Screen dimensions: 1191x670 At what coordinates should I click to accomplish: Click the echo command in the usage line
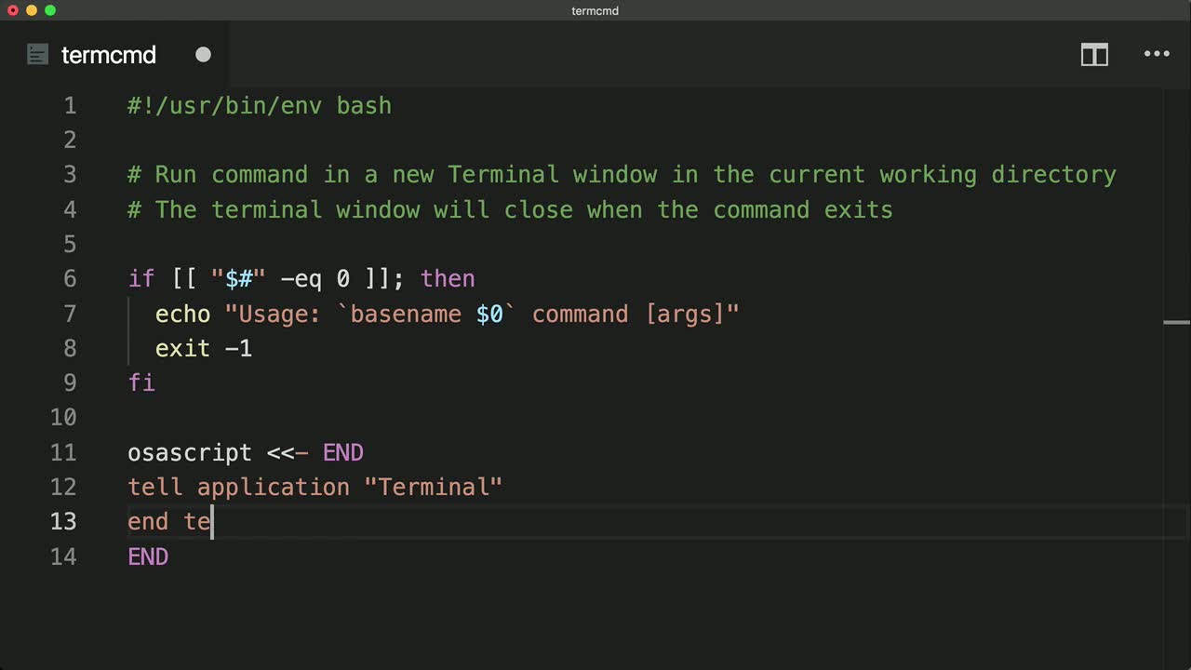[x=182, y=314]
